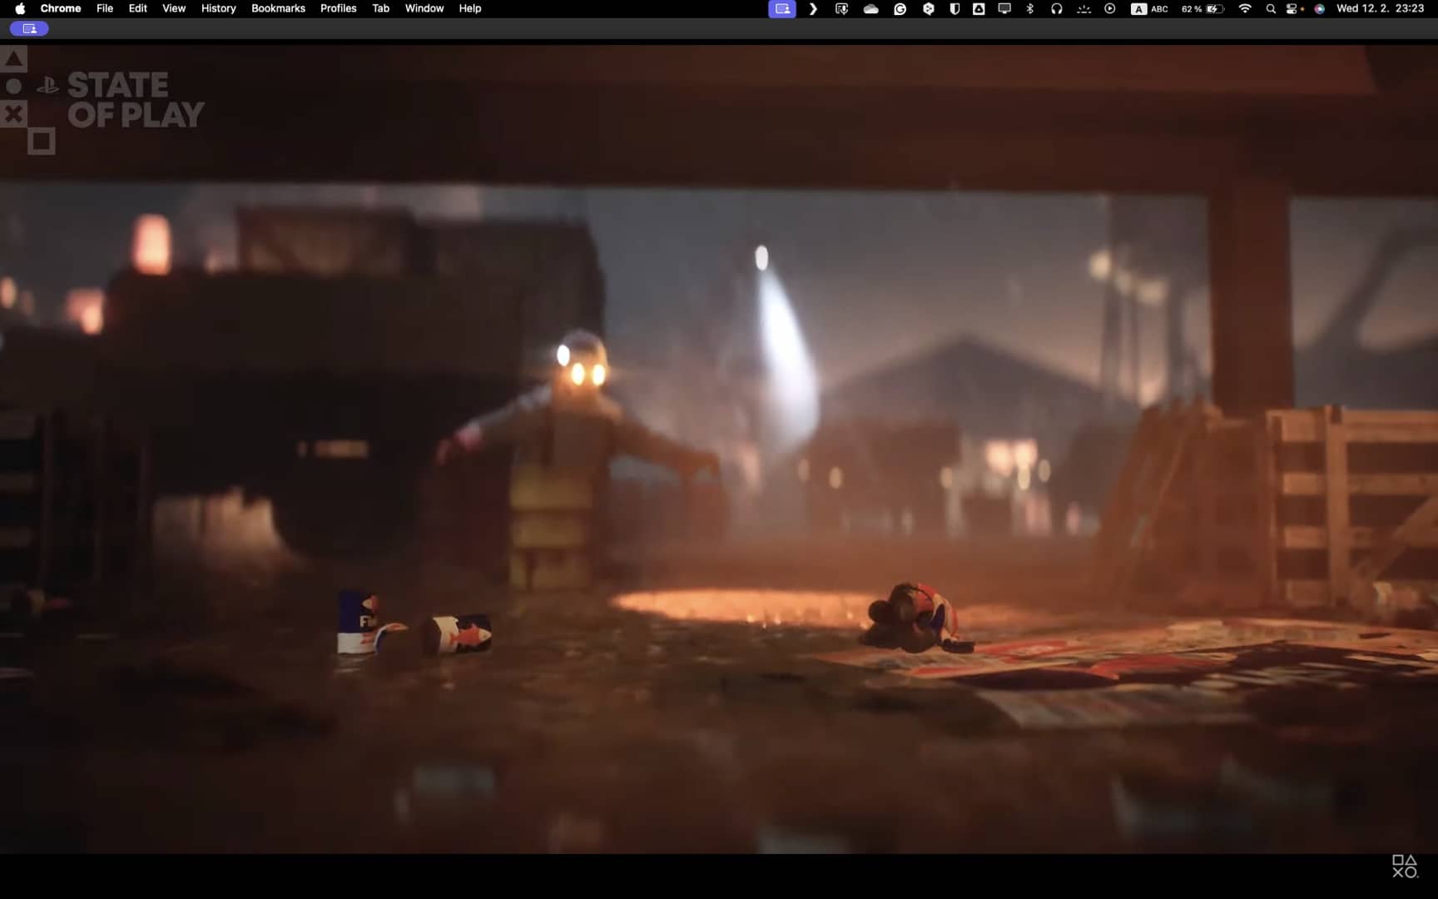Click the rectangular icon left of the cloud

(x=842, y=8)
